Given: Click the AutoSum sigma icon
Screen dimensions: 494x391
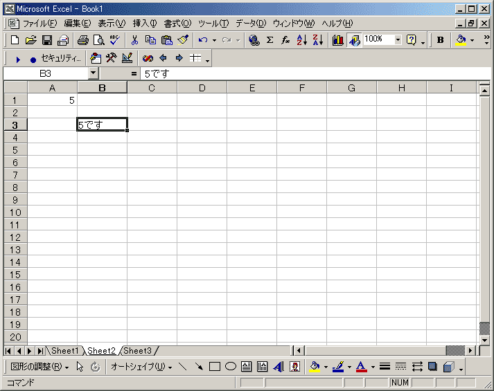Looking at the screenshot, I should (x=270, y=40).
